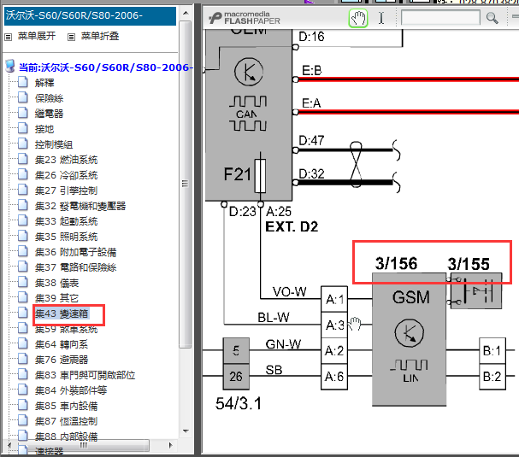
Task: Open 集85 車內設備 section
Action: coord(66,406)
